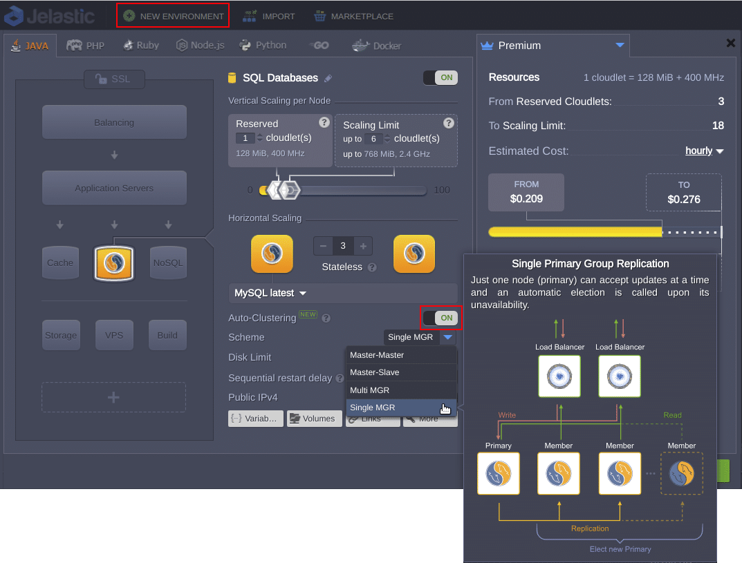
Task: Change the hourly cost period dropdown
Action: pos(705,151)
